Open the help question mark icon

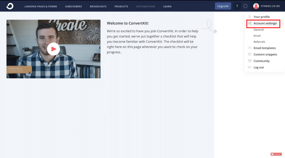[237, 6]
